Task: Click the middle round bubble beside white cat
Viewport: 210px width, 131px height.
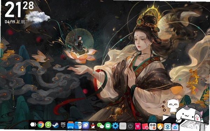Action: (163, 107)
